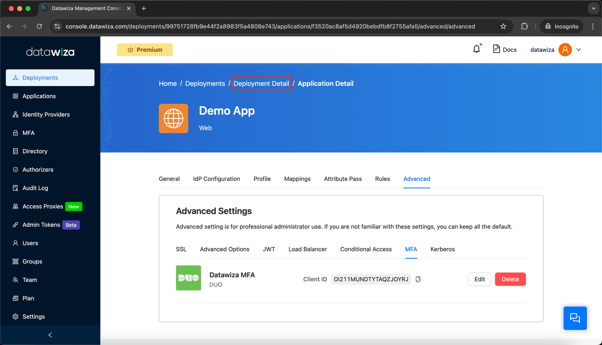This screenshot has height=345, width=602.
Task: Click the Client ID value field
Action: coord(371,279)
